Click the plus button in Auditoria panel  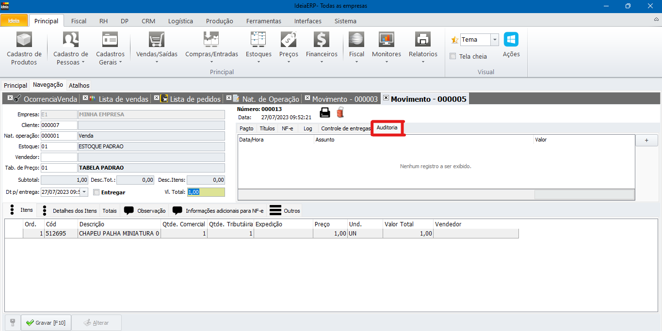(x=647, y=140)
